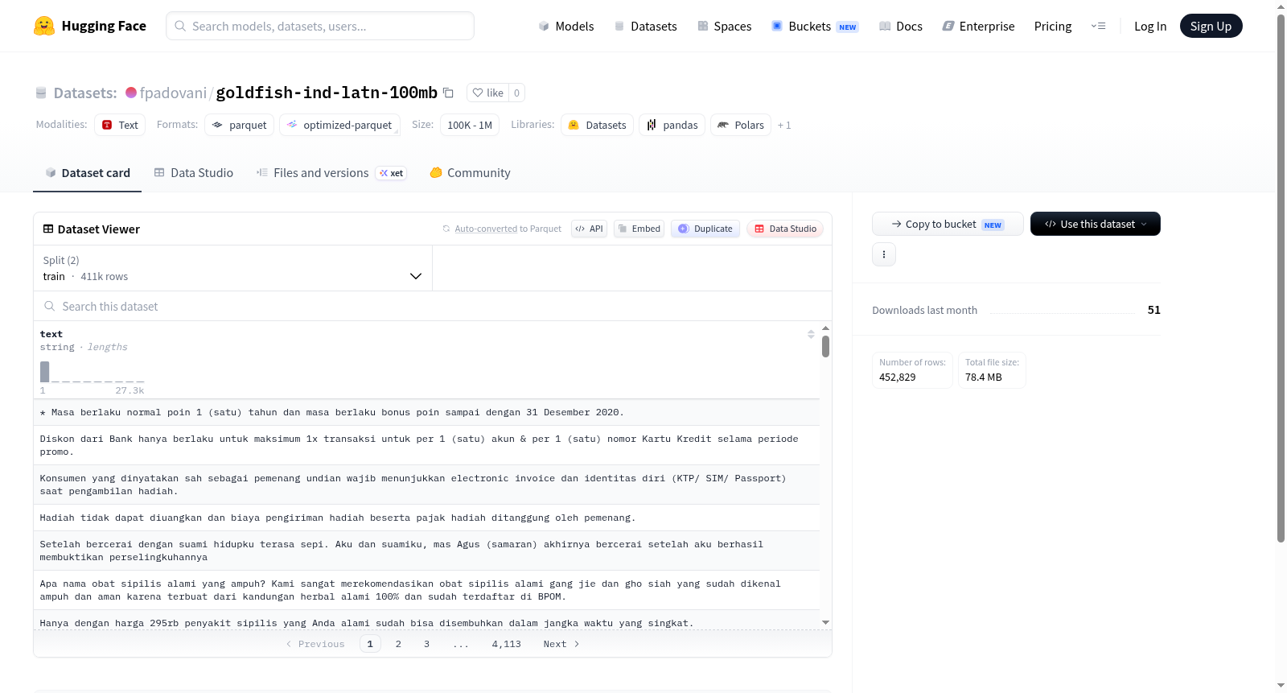Click the parquet format tag
The width and height of the screenshot is (1287, 693).
click(240, 125)
